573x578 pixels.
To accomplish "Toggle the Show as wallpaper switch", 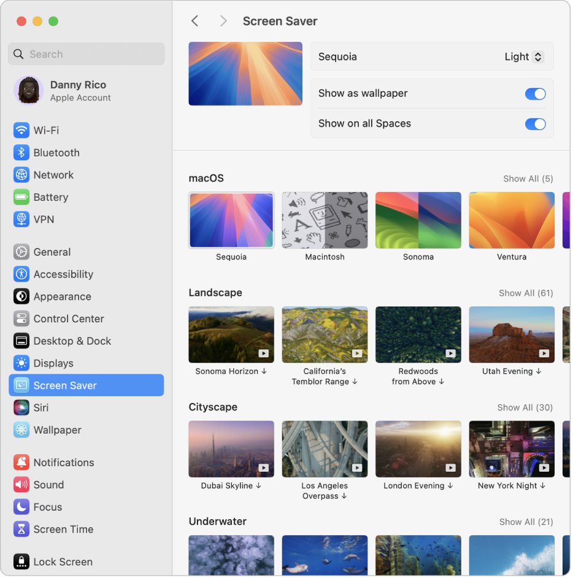I will coord(535,94).
